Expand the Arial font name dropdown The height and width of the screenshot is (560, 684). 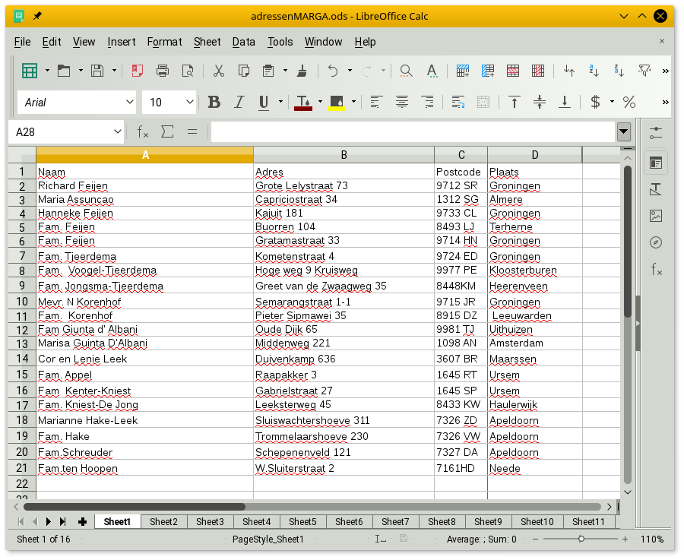pos(130,102)
